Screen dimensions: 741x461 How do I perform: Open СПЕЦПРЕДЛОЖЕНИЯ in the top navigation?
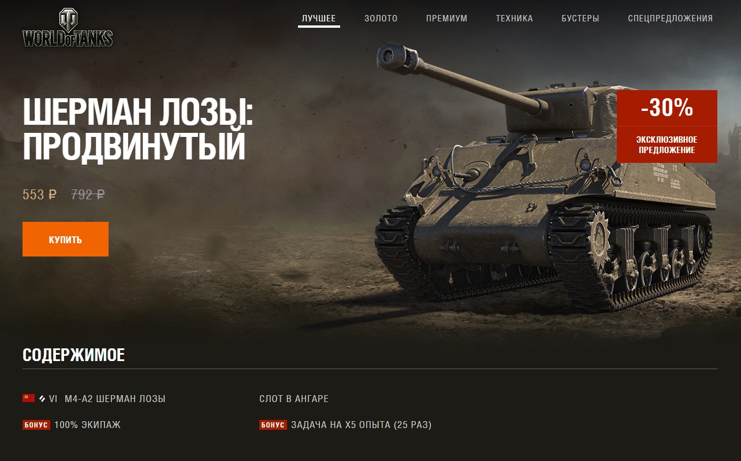[x=671, y=18]
